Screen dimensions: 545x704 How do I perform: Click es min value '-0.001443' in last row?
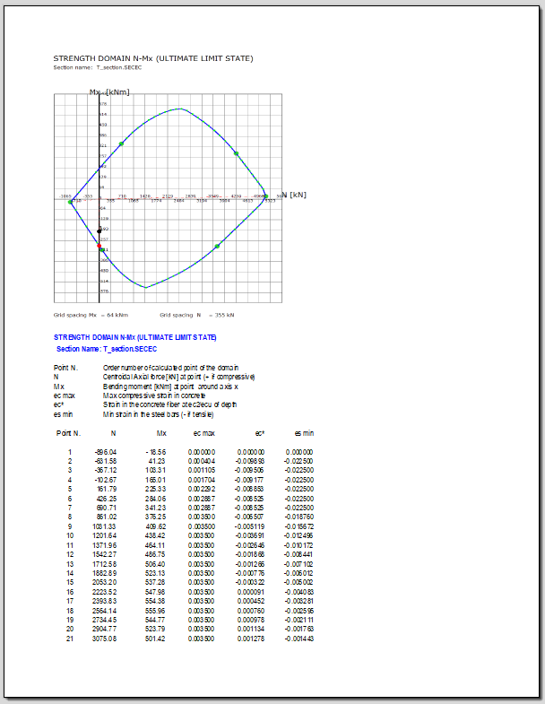[x=299, y=639]
